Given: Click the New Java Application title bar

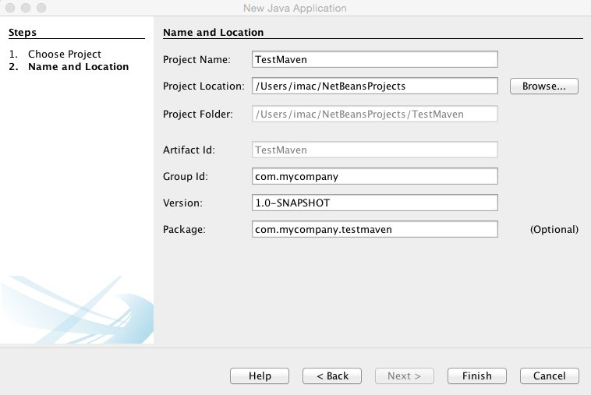Looking at the screenshot, I should point(295,8).
